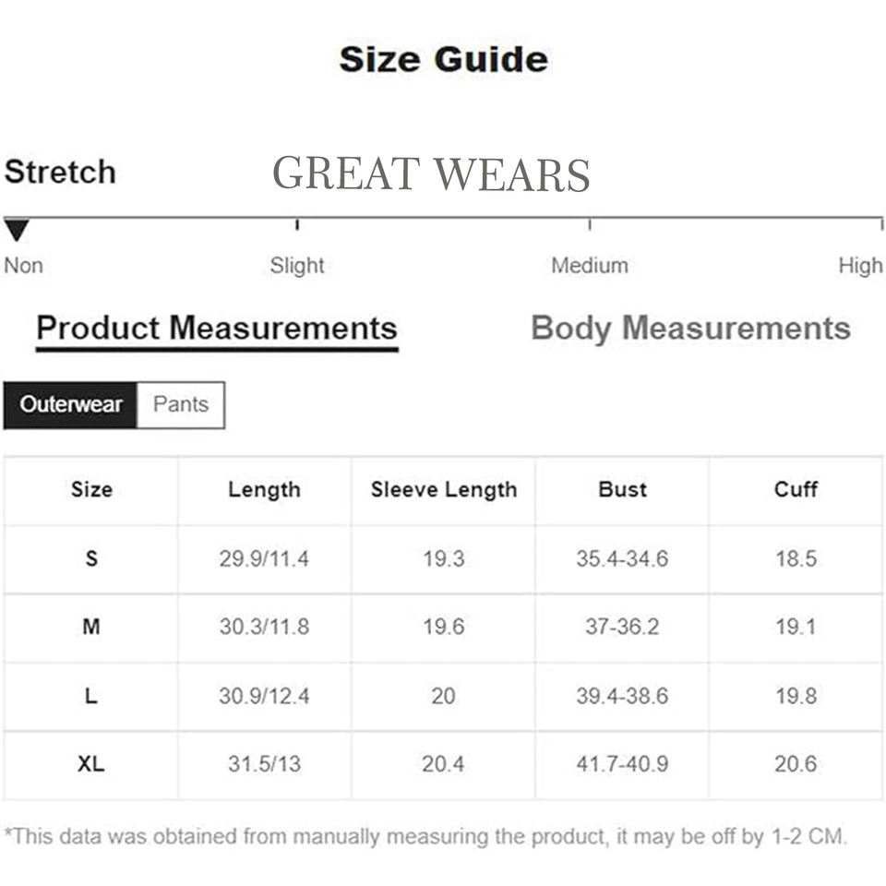This screenshot has height=886, width=886.
Task: Click the Slight stretch level label
Action: pos(297,266)
